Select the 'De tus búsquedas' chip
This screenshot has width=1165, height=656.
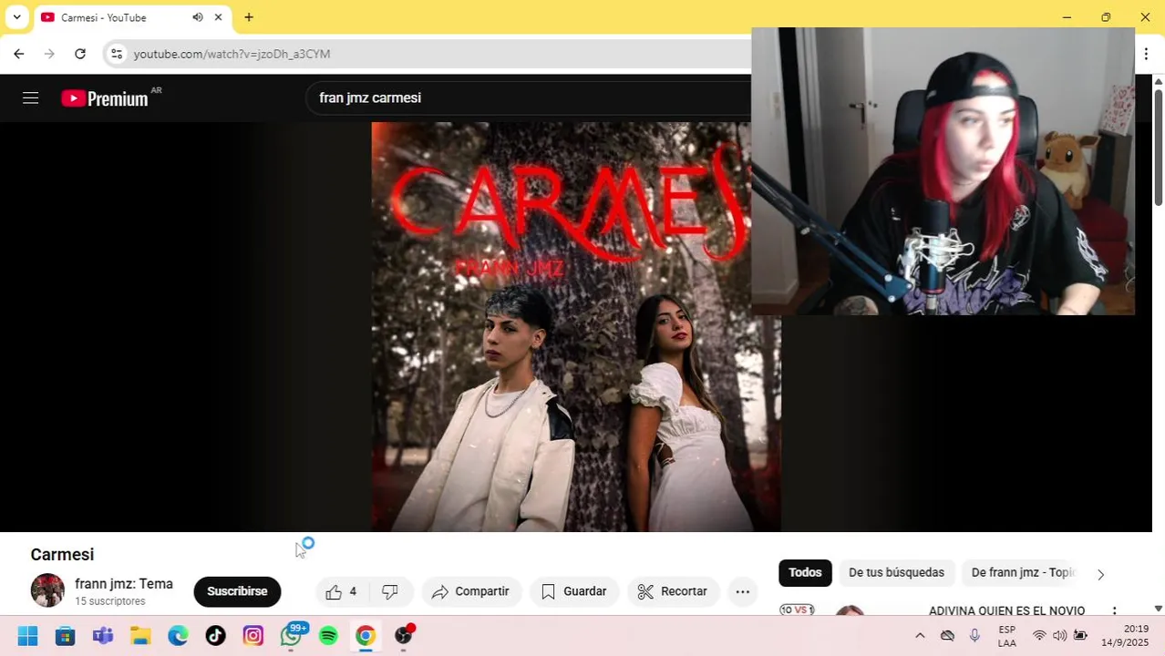896,572
